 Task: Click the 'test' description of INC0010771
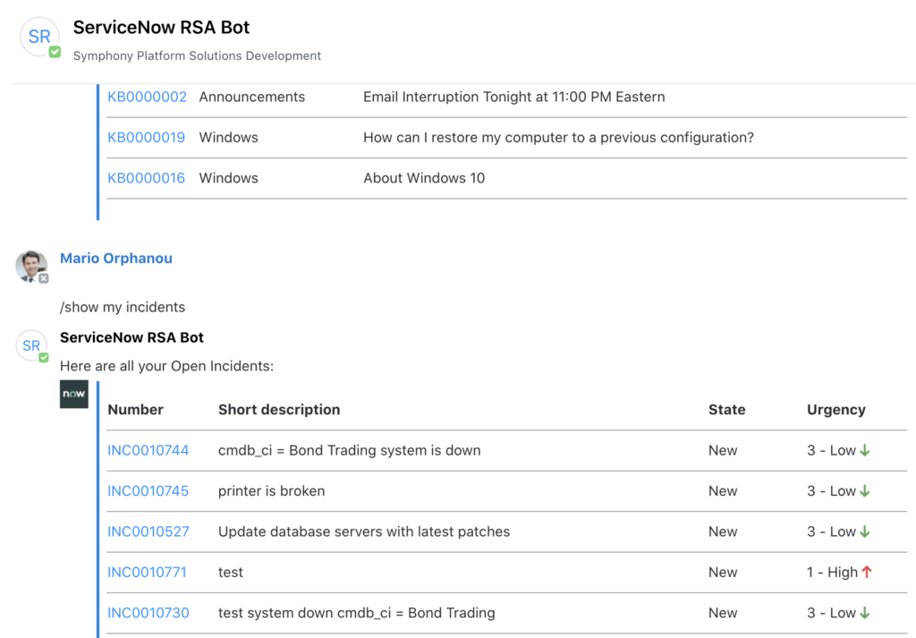pyautogui.click(x=231, y=573)
